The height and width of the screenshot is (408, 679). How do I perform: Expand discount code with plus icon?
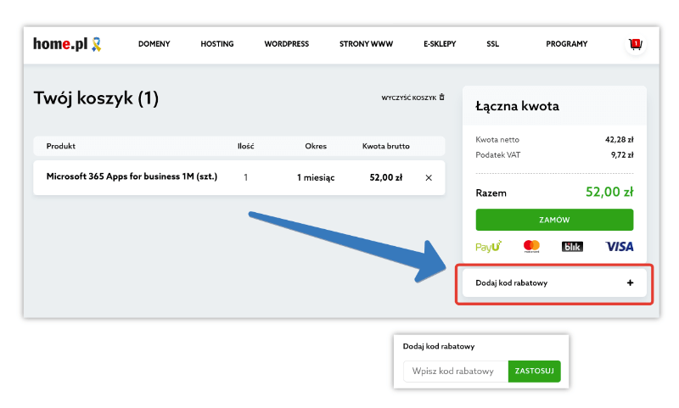pyautogui.click(x=630, y=283)
